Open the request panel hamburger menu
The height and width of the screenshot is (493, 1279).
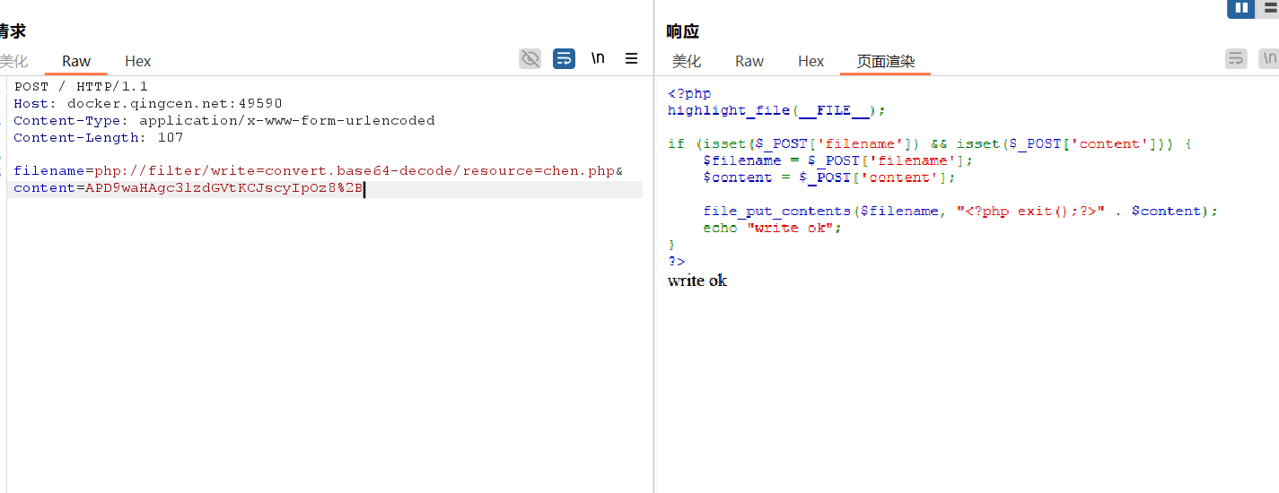coord(632,58)
